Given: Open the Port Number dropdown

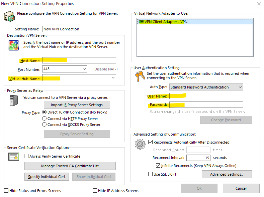Looking at the screenshot, I should coord(84,69).
